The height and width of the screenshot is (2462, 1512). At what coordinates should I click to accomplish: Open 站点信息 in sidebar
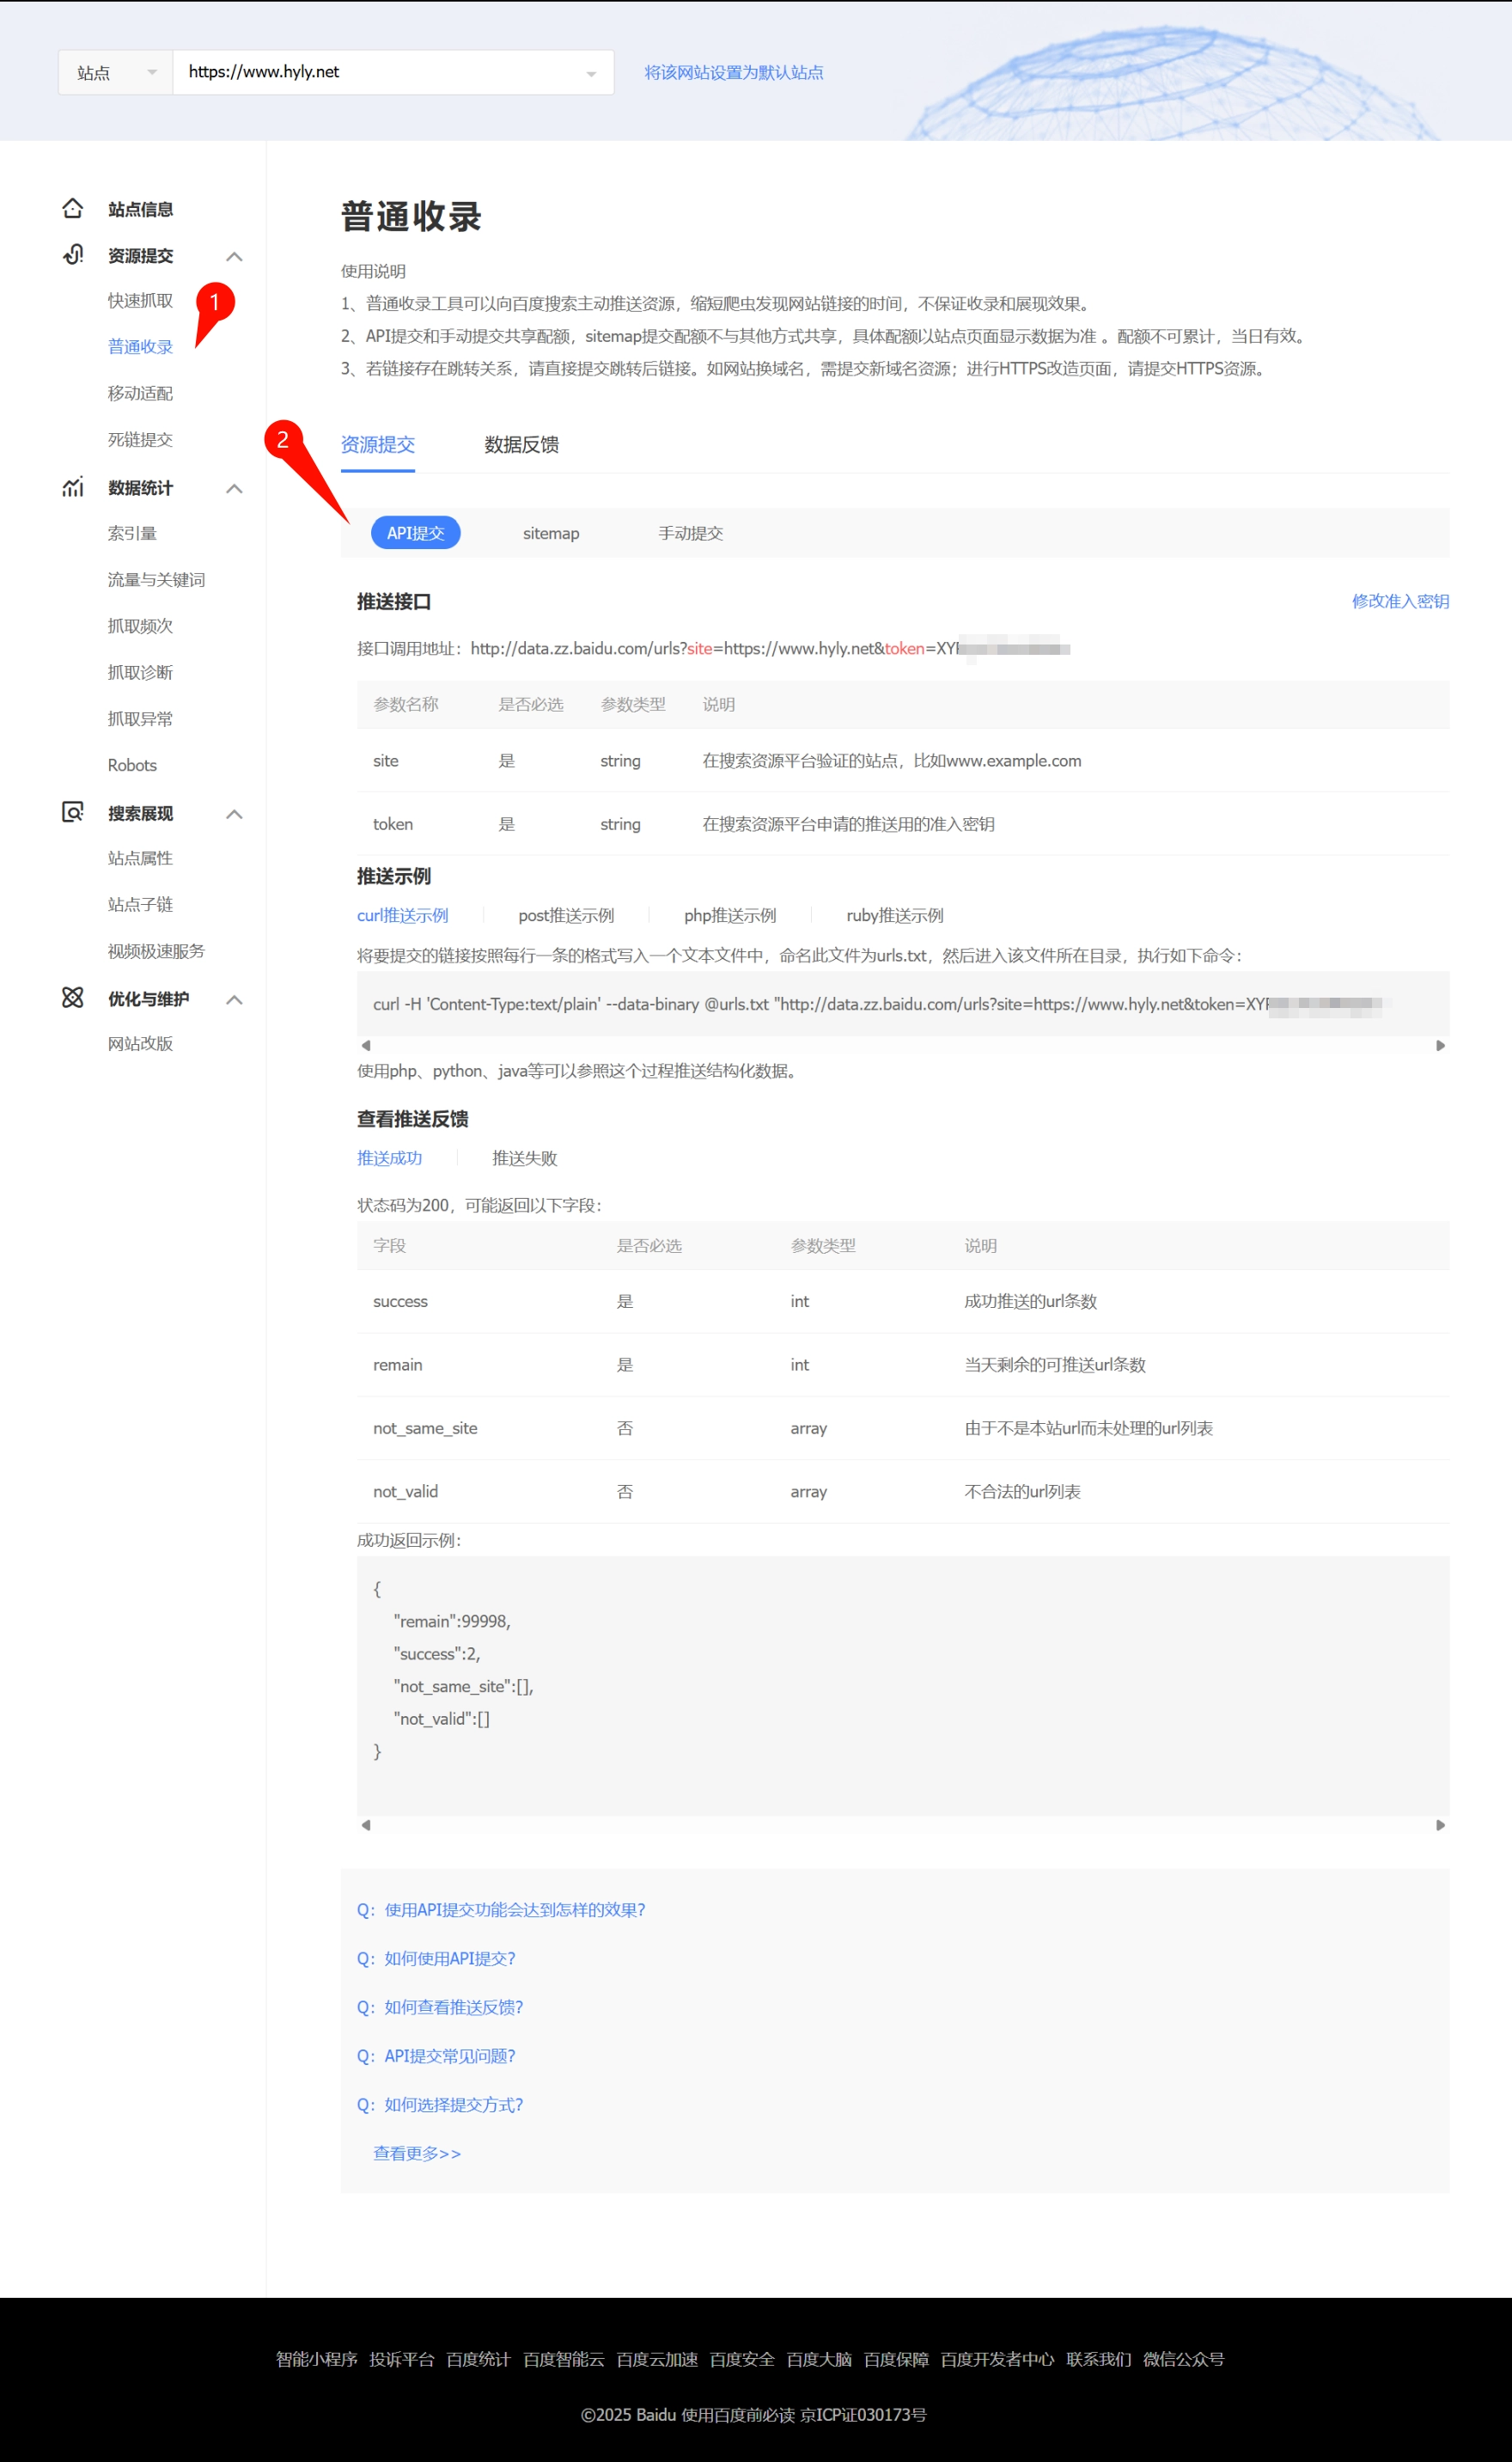[x=141, y=210]
